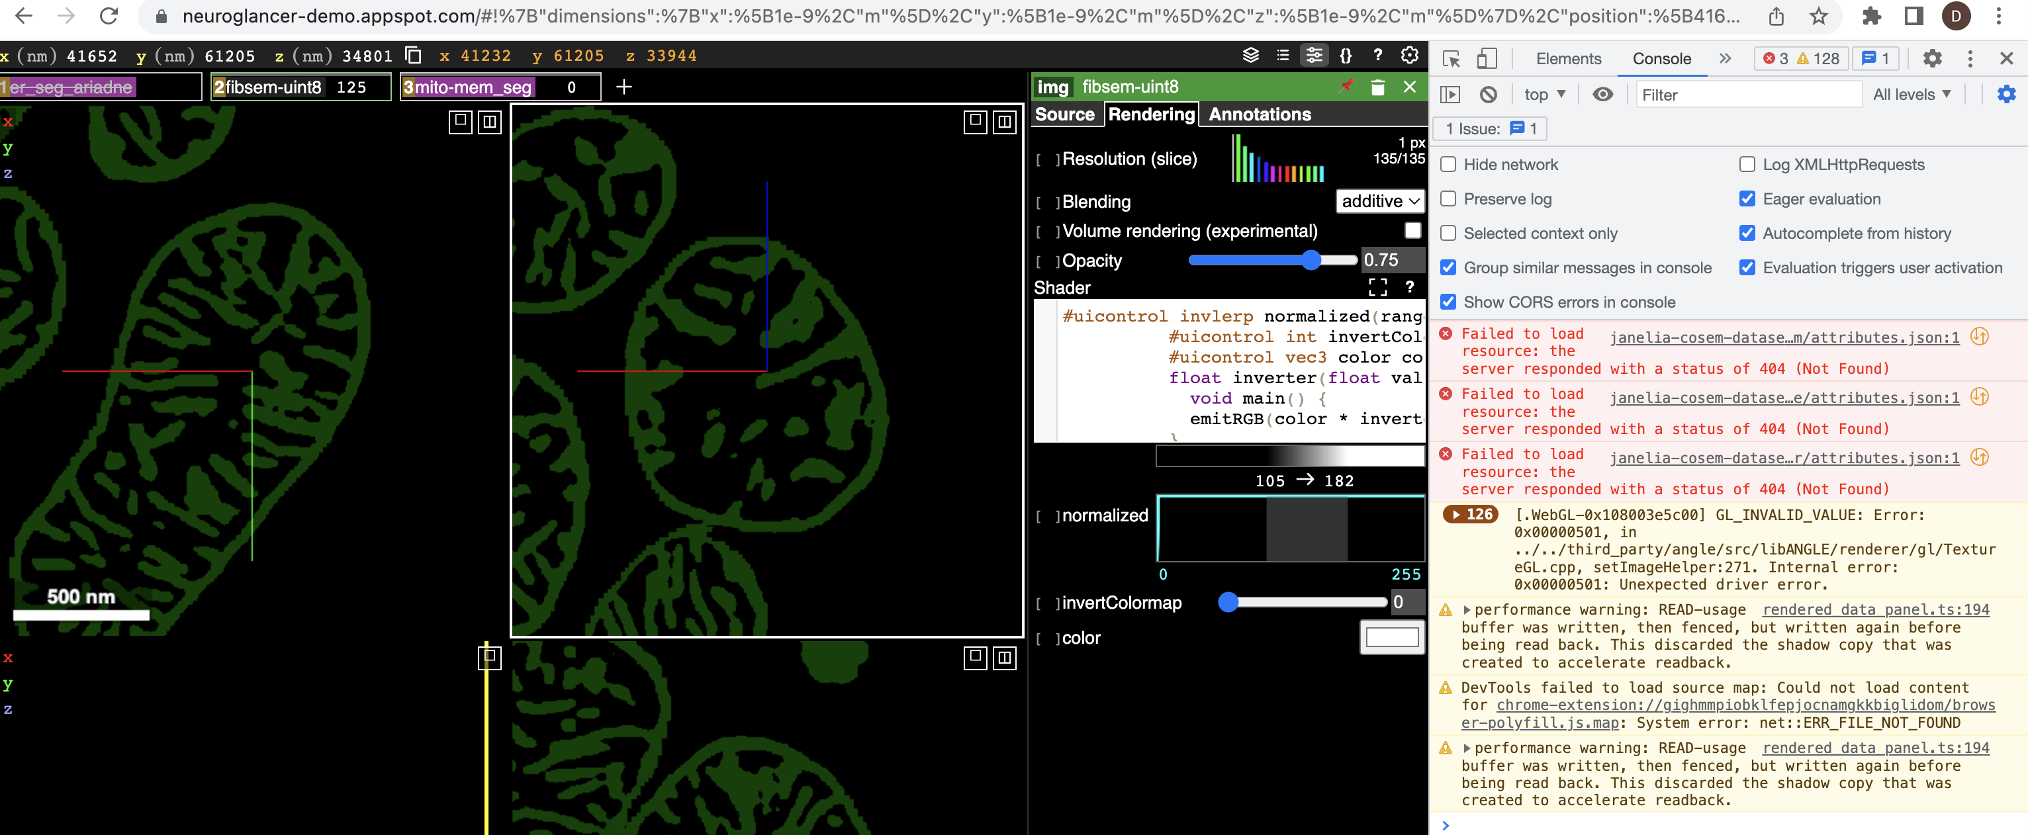2028x835 pixels.
Task: Open the layer stack panel icon
Action: [1250, 56]
